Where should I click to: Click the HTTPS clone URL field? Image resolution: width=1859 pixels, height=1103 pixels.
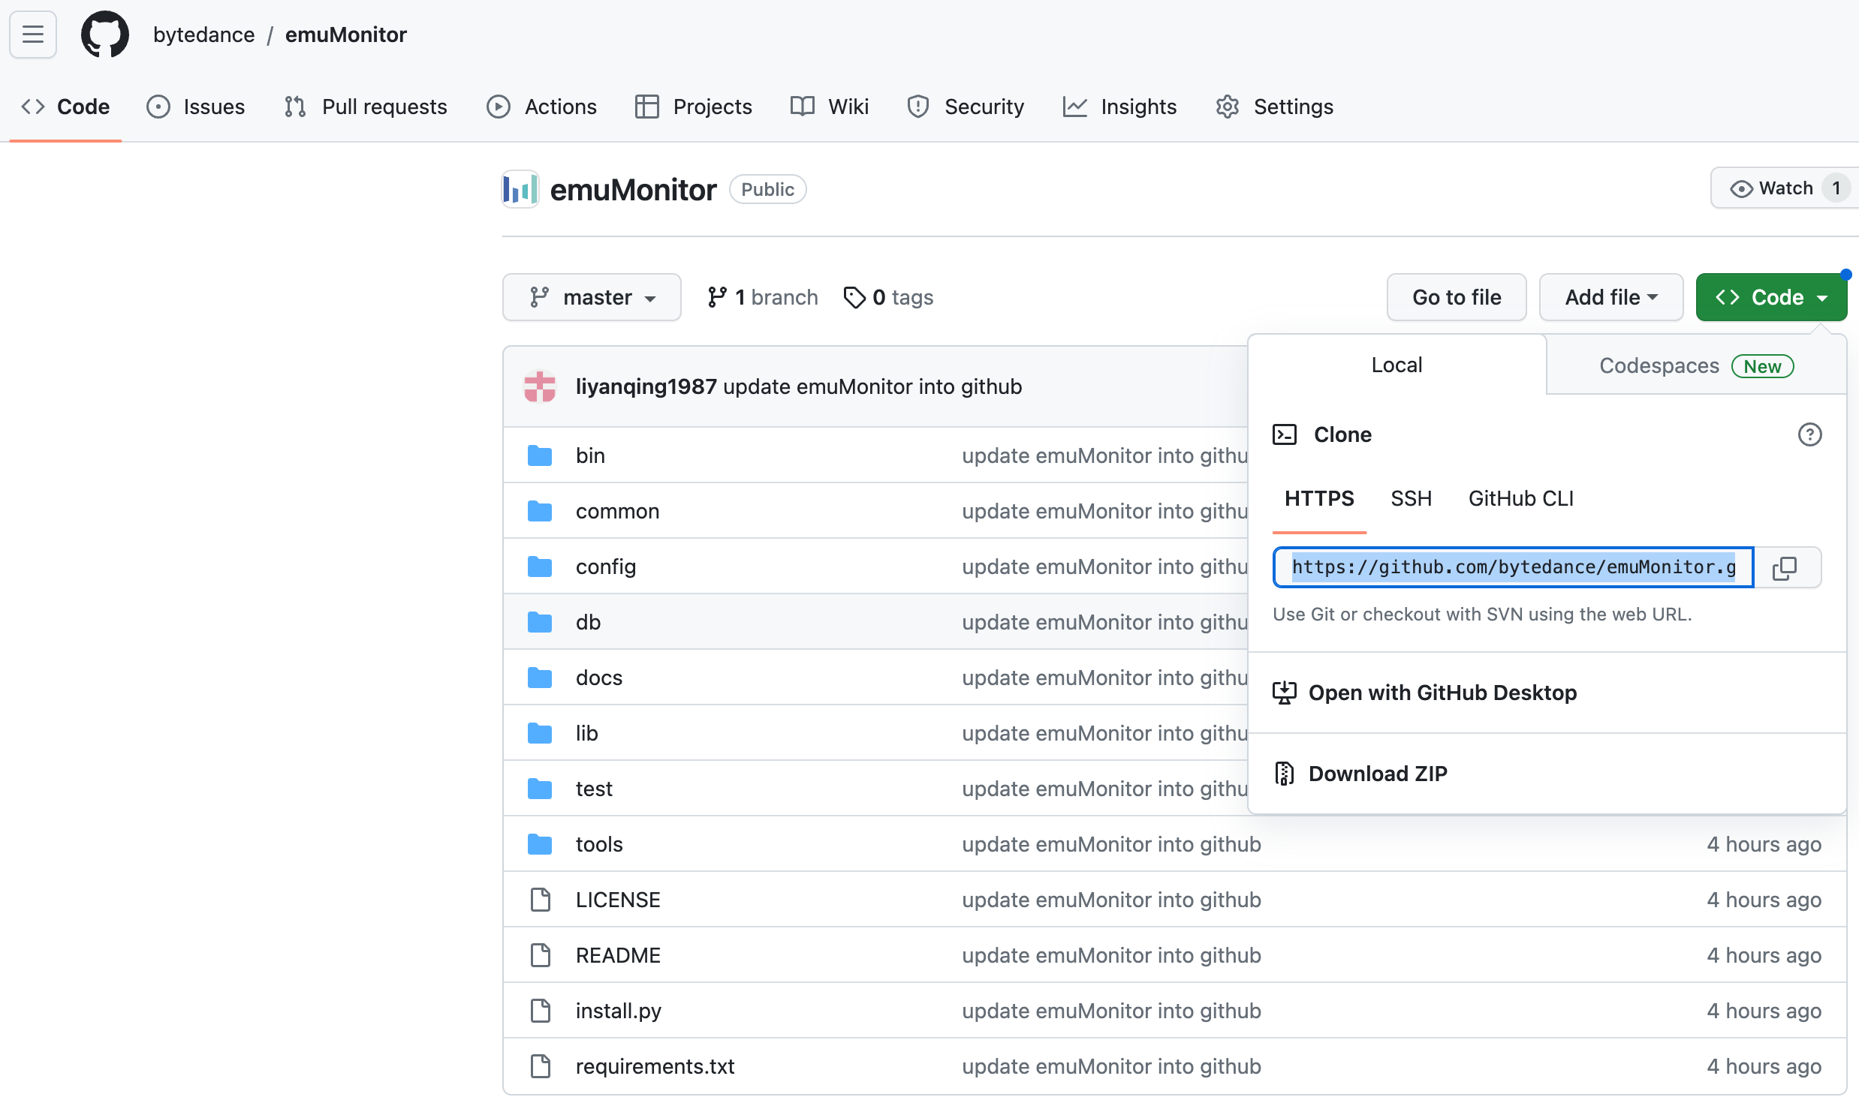click(1514, 567)
